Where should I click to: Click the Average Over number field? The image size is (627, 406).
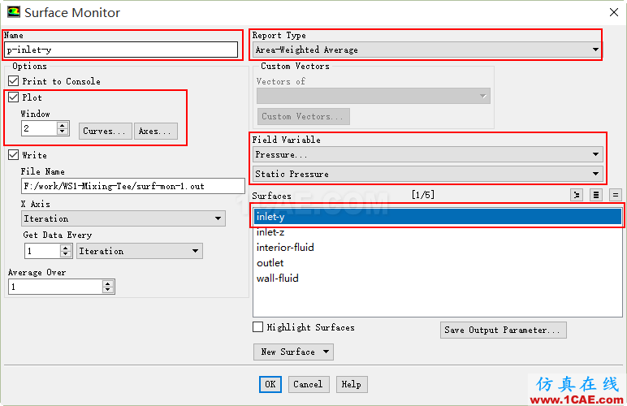coord(55,287)
